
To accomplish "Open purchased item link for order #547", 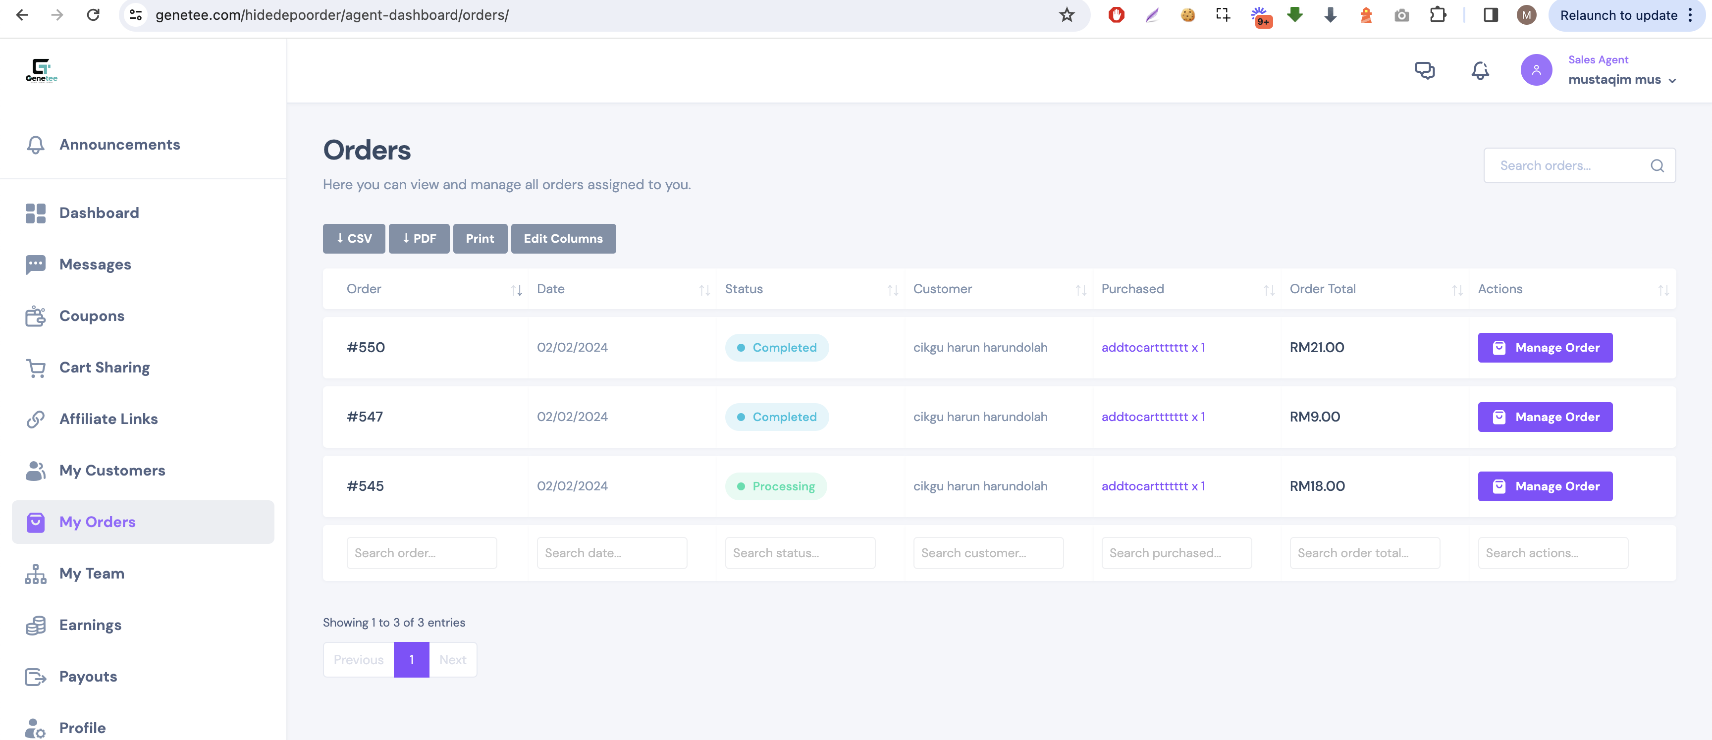I will click(1152, 417).
